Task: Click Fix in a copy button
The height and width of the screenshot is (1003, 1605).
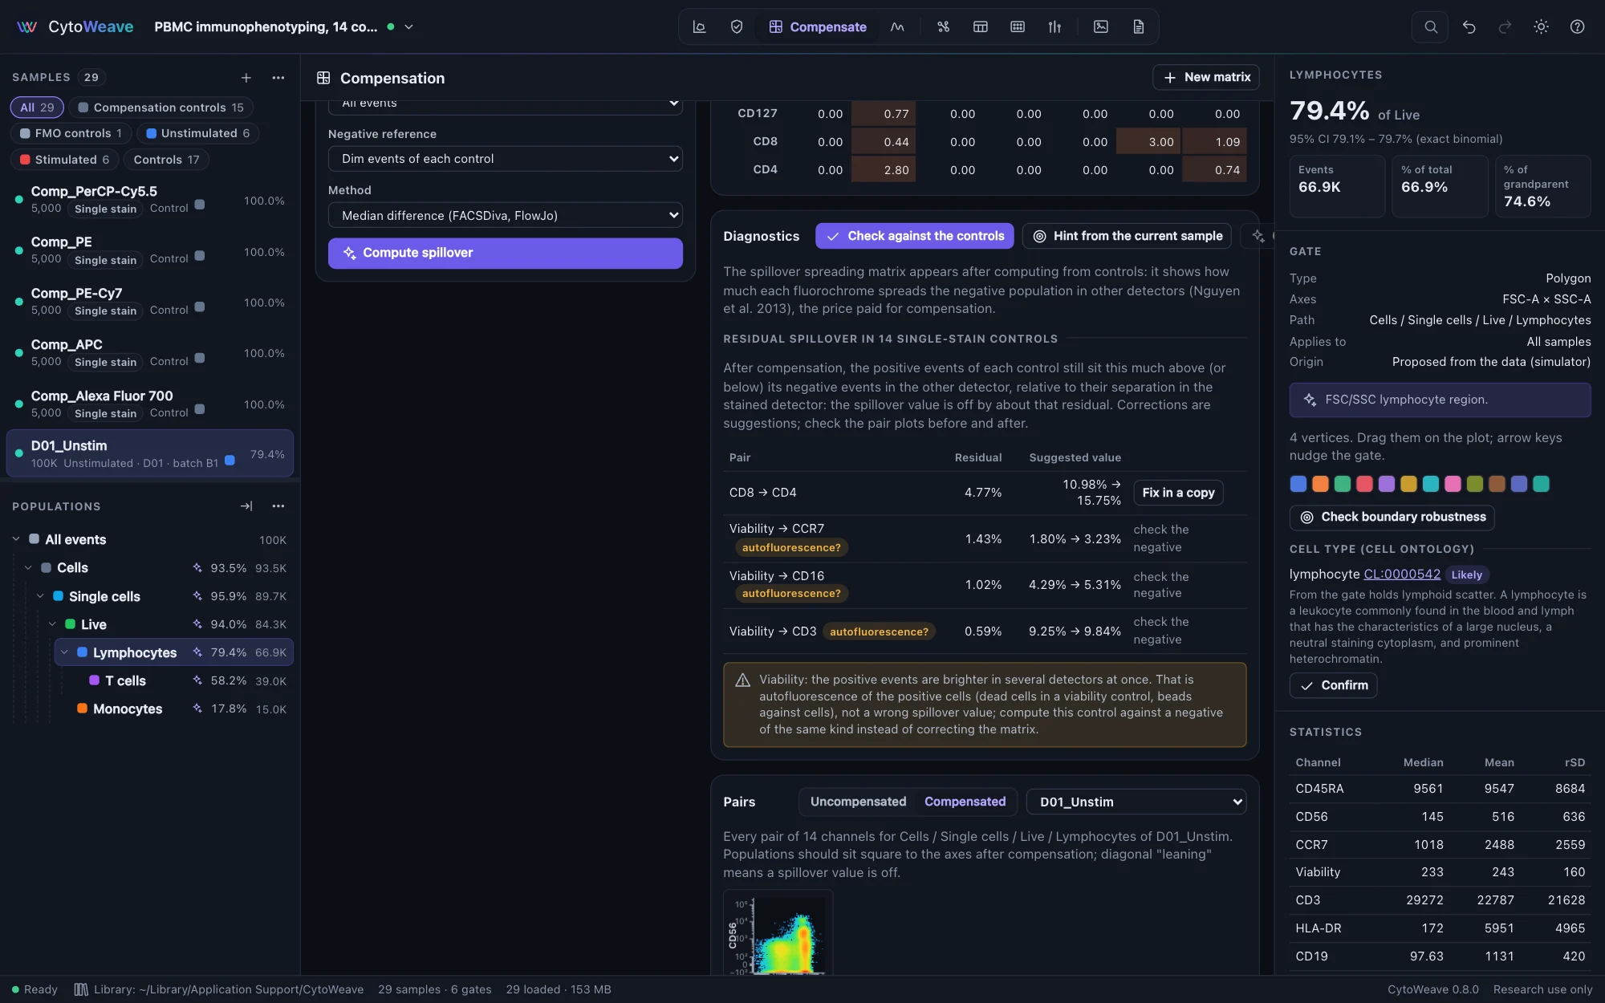Action: [1178, 493]
